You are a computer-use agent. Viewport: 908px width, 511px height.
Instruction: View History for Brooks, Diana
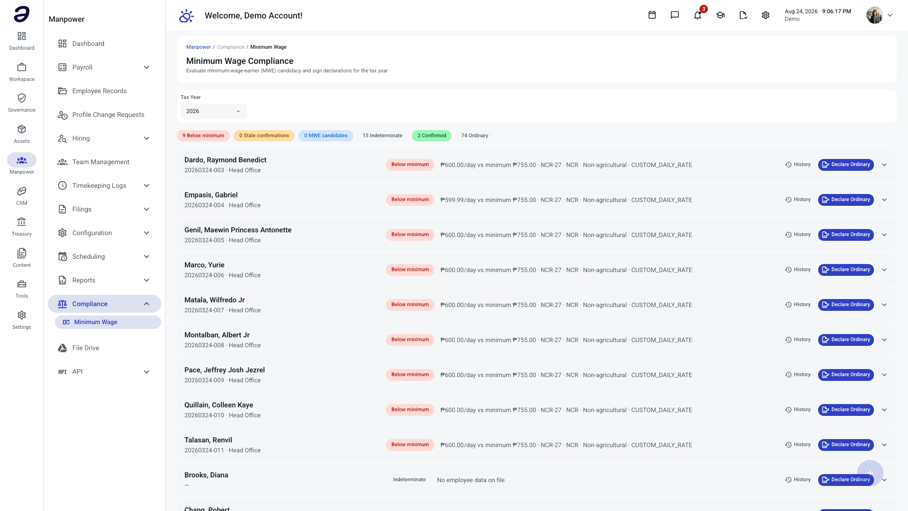coord(798,480)
